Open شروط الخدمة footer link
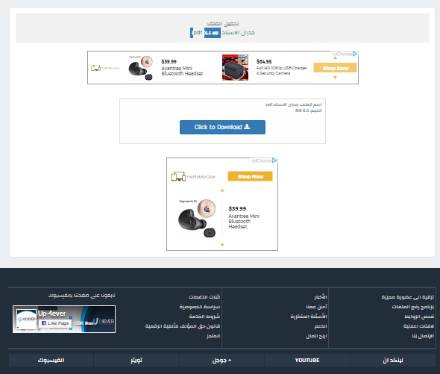 (204, 317)
